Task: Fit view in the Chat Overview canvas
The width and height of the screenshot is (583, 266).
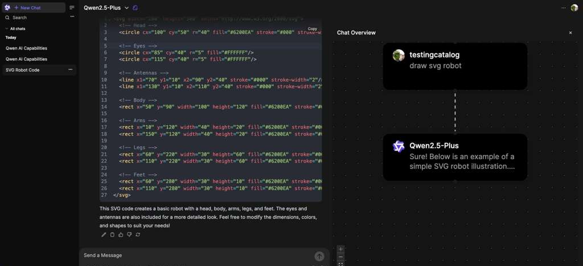Action: coord(340,264)
